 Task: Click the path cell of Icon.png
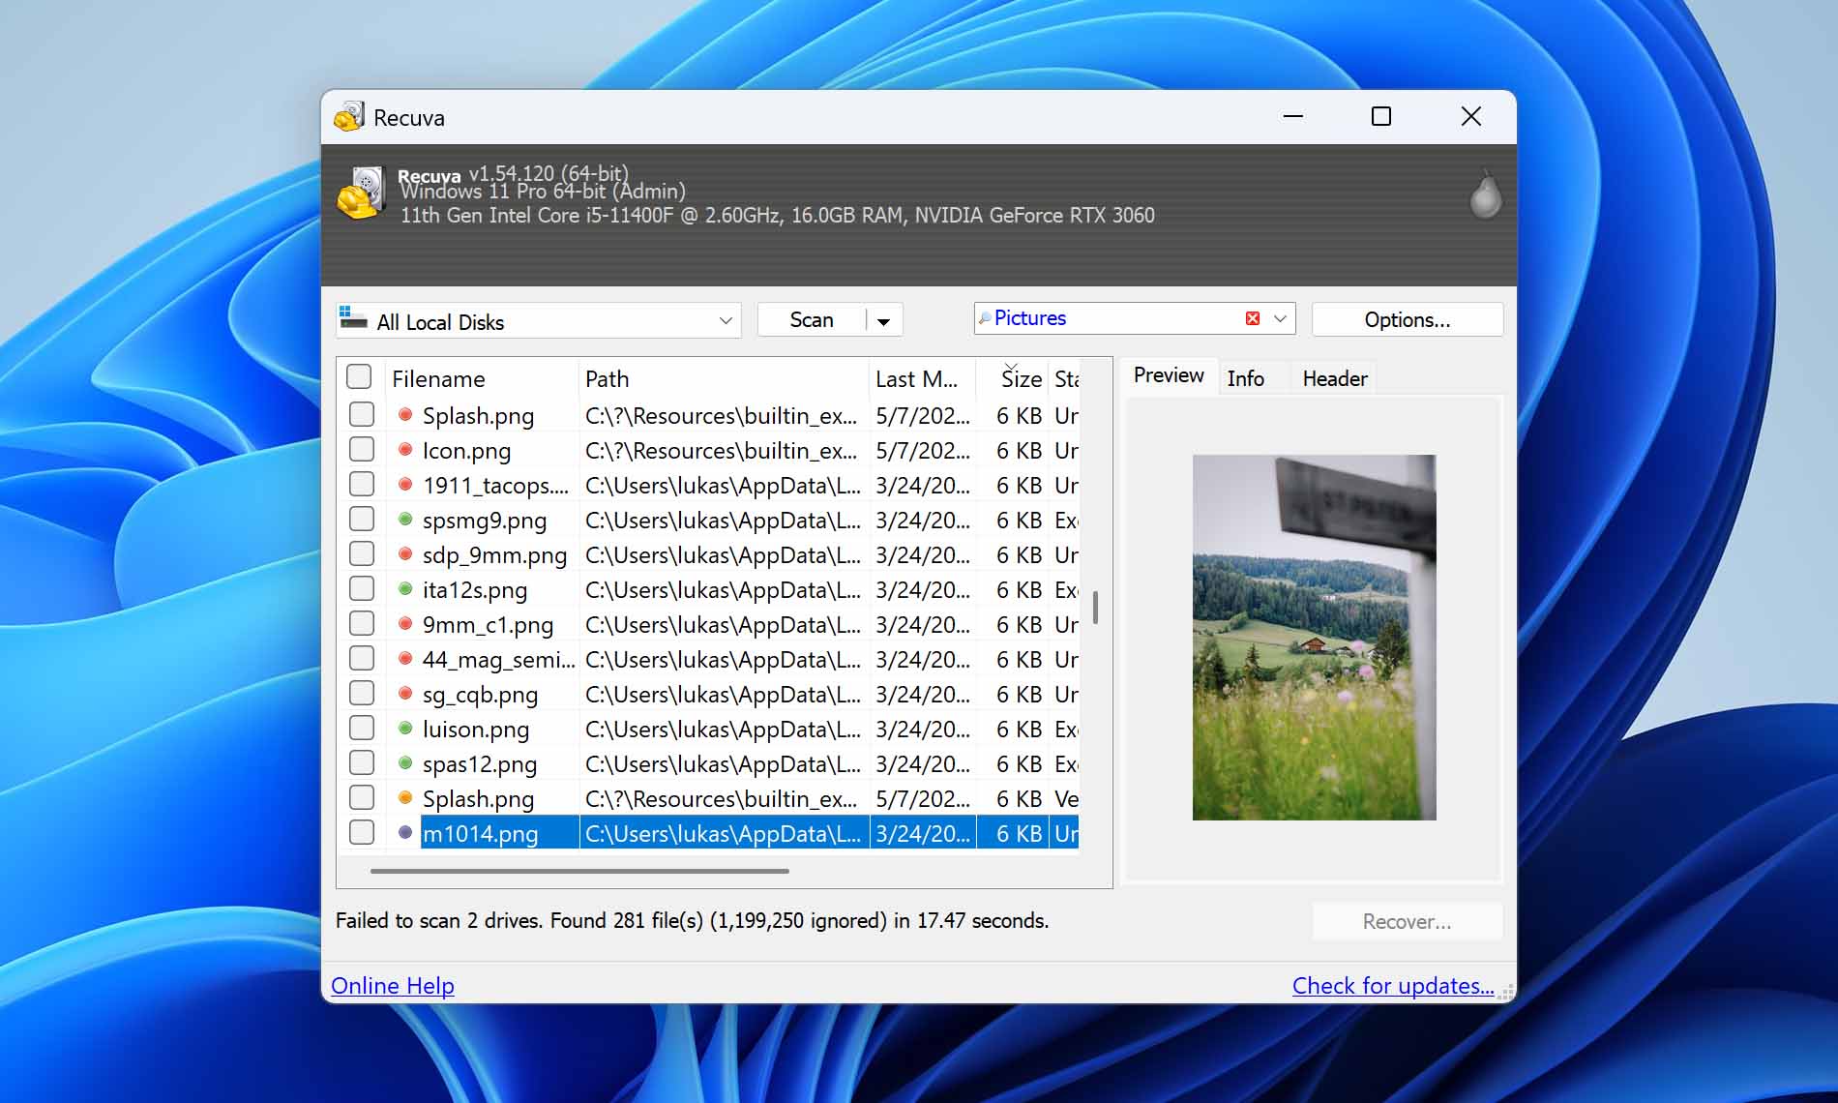point(722,451)
